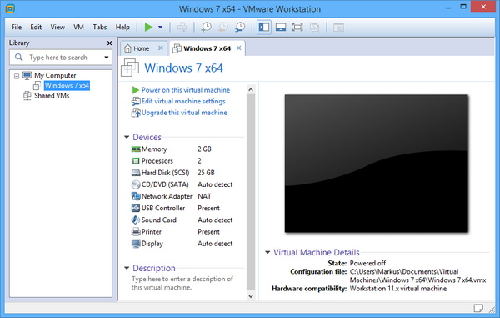Open the Edit menu
500x318 pixels.
tap(36, 28)
